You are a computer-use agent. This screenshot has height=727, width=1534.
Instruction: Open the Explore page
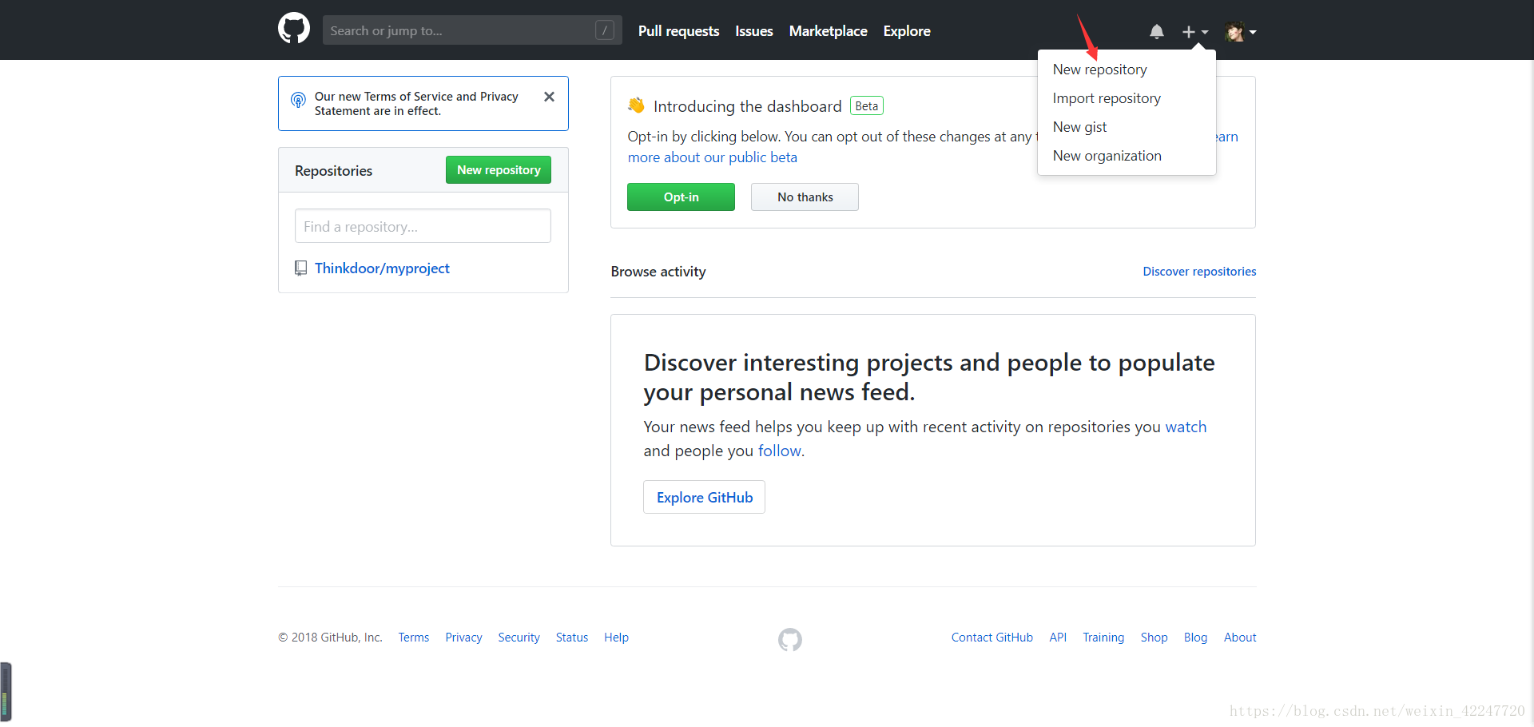tap(907, 31)
